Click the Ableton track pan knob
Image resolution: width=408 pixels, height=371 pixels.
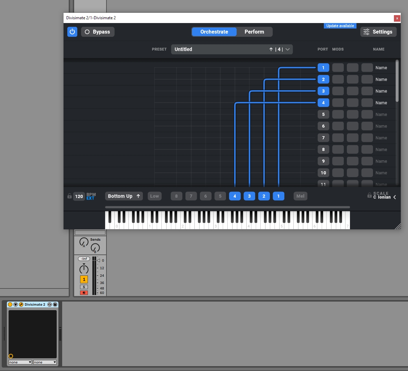tap(84, 269)
